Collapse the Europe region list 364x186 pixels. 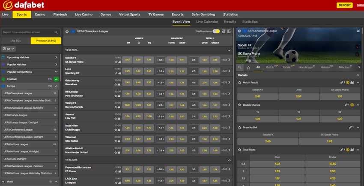tap(56, 86)
